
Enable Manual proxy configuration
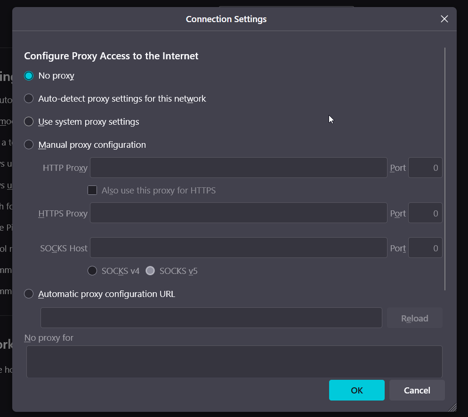[x=29, y=145]
